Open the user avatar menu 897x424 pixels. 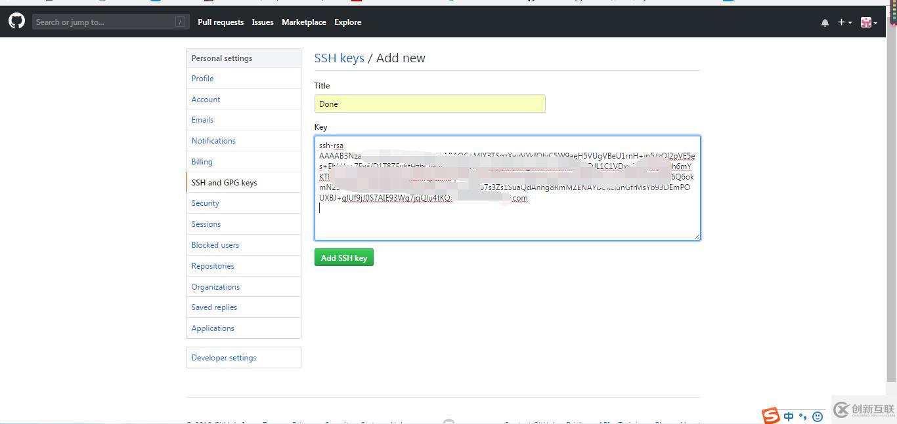point(869,22)
